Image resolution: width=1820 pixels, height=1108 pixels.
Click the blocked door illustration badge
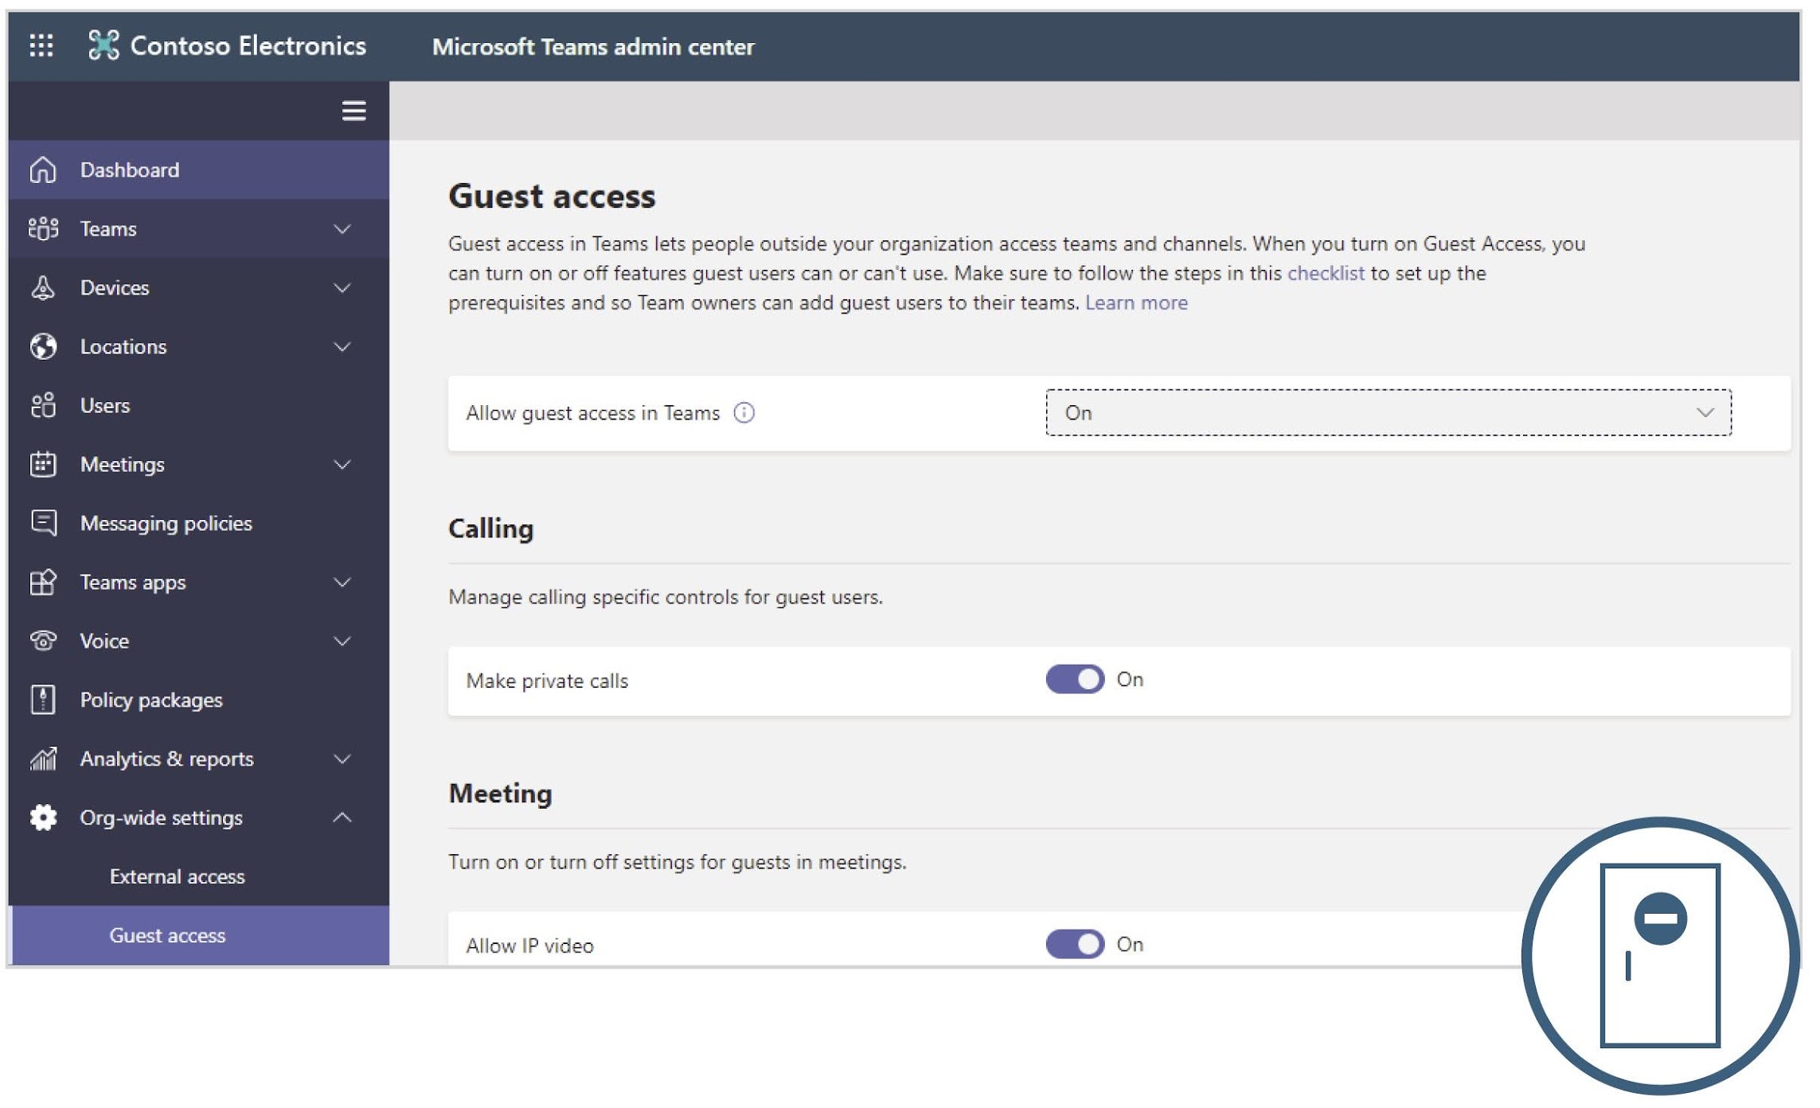tap(1660, 955)
